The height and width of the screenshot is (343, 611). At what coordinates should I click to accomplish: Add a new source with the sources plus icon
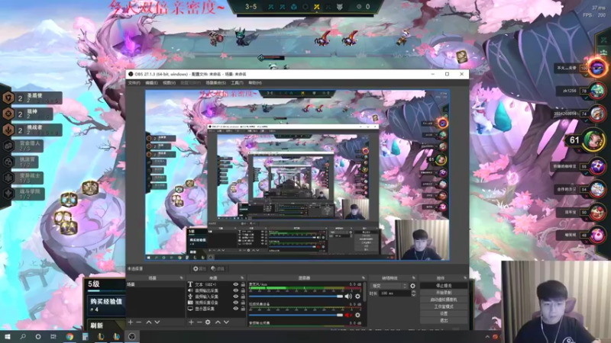pyautogui.click(x=191, y=322)
